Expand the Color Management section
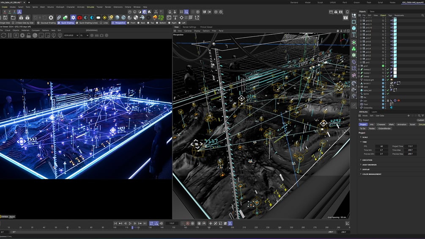This screenshot has height=239, width=425. 371,174
